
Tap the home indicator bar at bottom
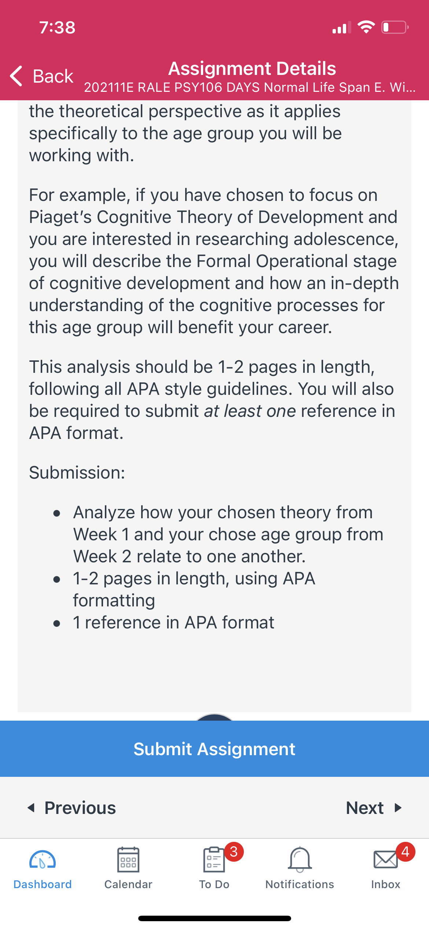[214, 918]
